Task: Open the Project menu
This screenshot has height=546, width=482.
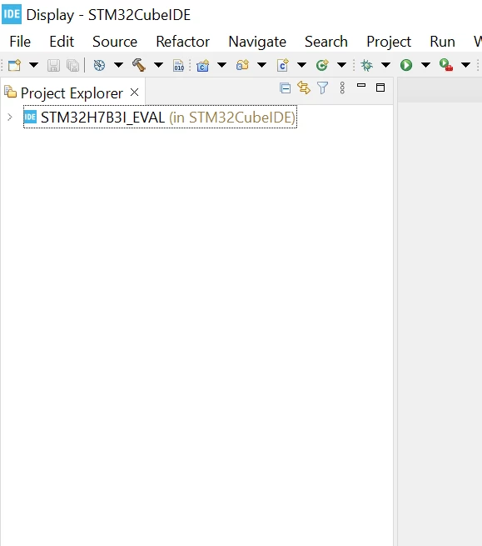Action: [389, 42]
